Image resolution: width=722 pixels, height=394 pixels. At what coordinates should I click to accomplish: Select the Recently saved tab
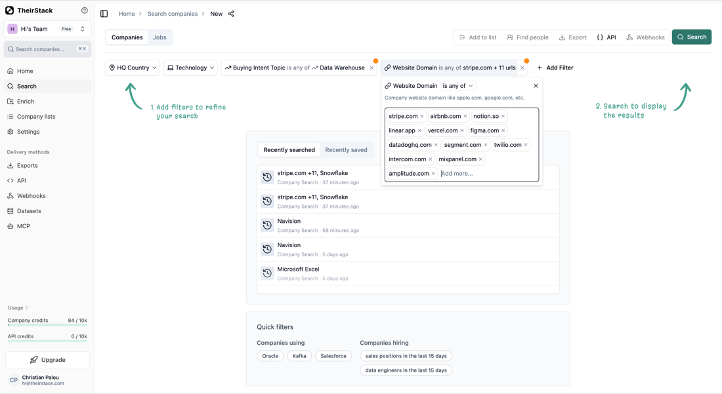coord(347,150)
